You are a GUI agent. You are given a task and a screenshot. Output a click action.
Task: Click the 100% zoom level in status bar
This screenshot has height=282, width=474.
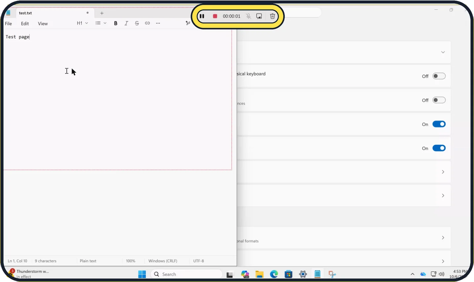[x=131, y=261]
